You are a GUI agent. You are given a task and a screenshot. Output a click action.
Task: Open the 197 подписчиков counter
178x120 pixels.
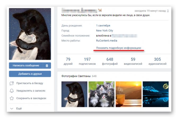coord(87,61)
